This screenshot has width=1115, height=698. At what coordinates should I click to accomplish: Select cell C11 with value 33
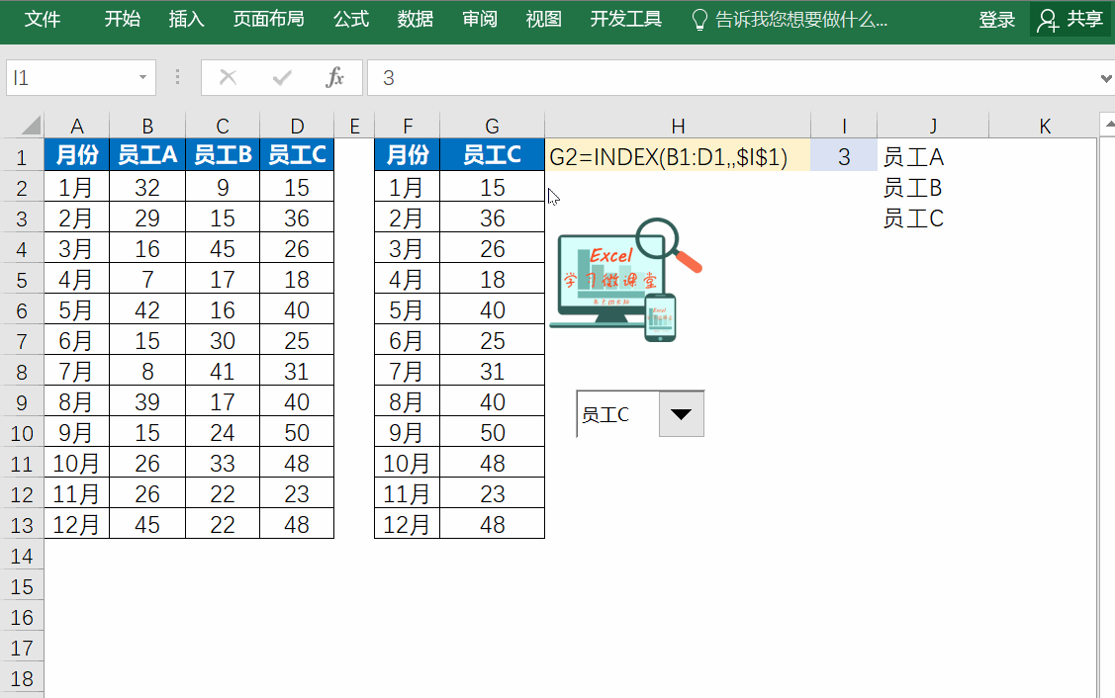(x=223, y=464)
